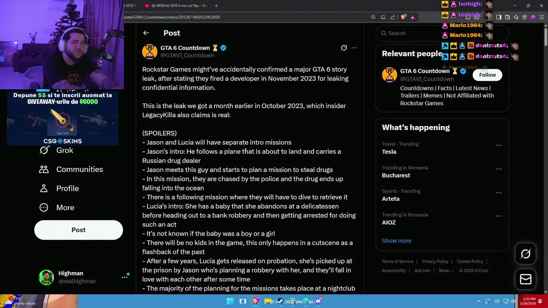Open Discord from the taskbar
Viewport: 548px width, 308px height.
[319, 301]
